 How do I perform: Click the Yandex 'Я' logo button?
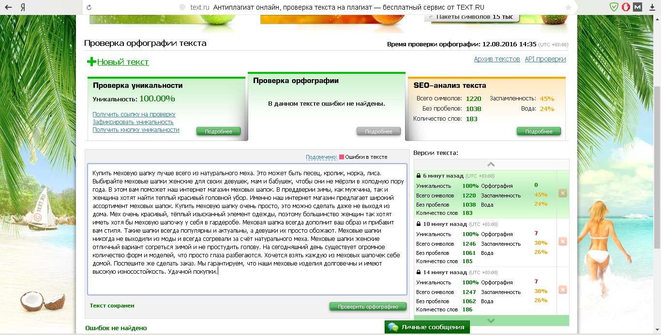click(x=23, y=7)
